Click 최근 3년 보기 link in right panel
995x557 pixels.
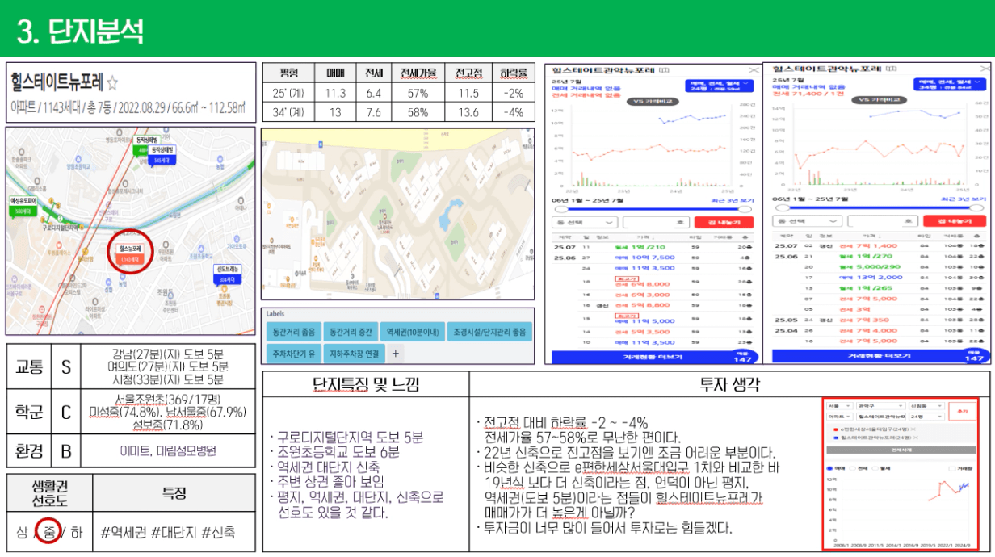pos(964,199)
